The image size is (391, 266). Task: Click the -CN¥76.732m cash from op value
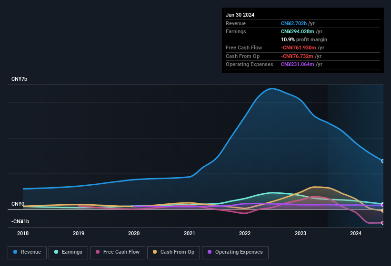(297, 56)
